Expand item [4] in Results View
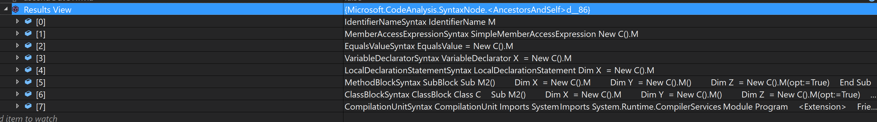877x122 pixels. point(17,70)
